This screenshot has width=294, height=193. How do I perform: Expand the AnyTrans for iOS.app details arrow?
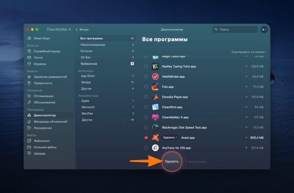pyautogui.click(x=246, y=148)
